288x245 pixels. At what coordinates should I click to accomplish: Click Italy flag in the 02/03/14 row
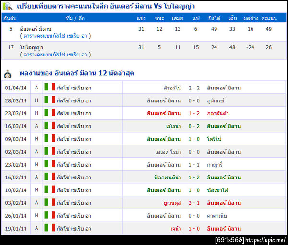(49, 151)
